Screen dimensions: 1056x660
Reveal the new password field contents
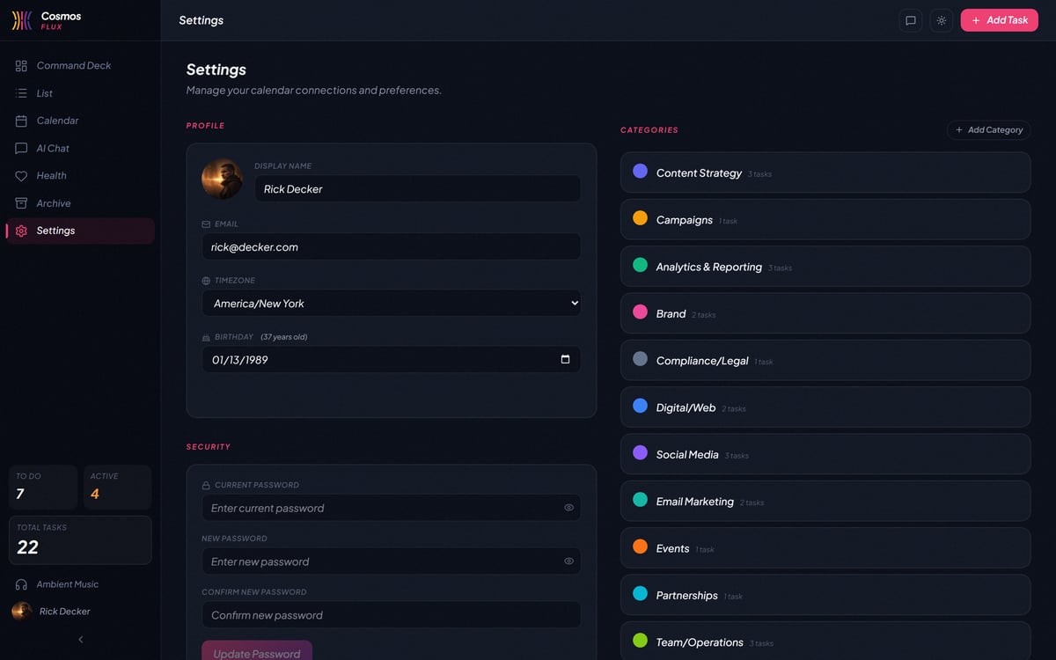(x=568, y=561)
